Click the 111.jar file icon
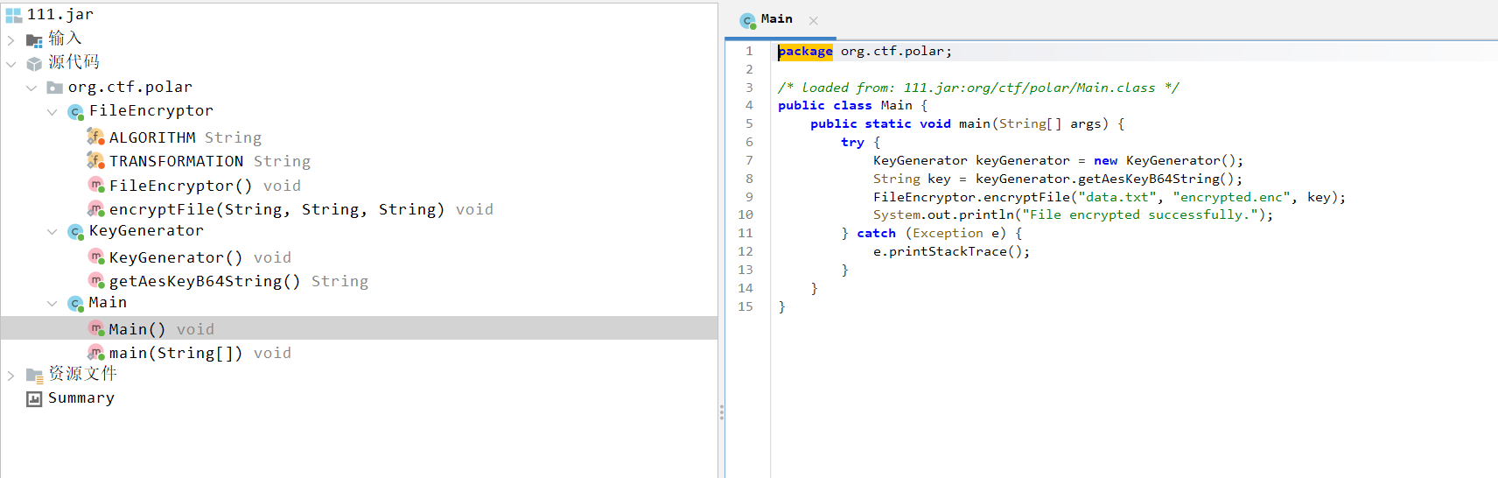1498x478 pixels. click(x=13, y=15)
